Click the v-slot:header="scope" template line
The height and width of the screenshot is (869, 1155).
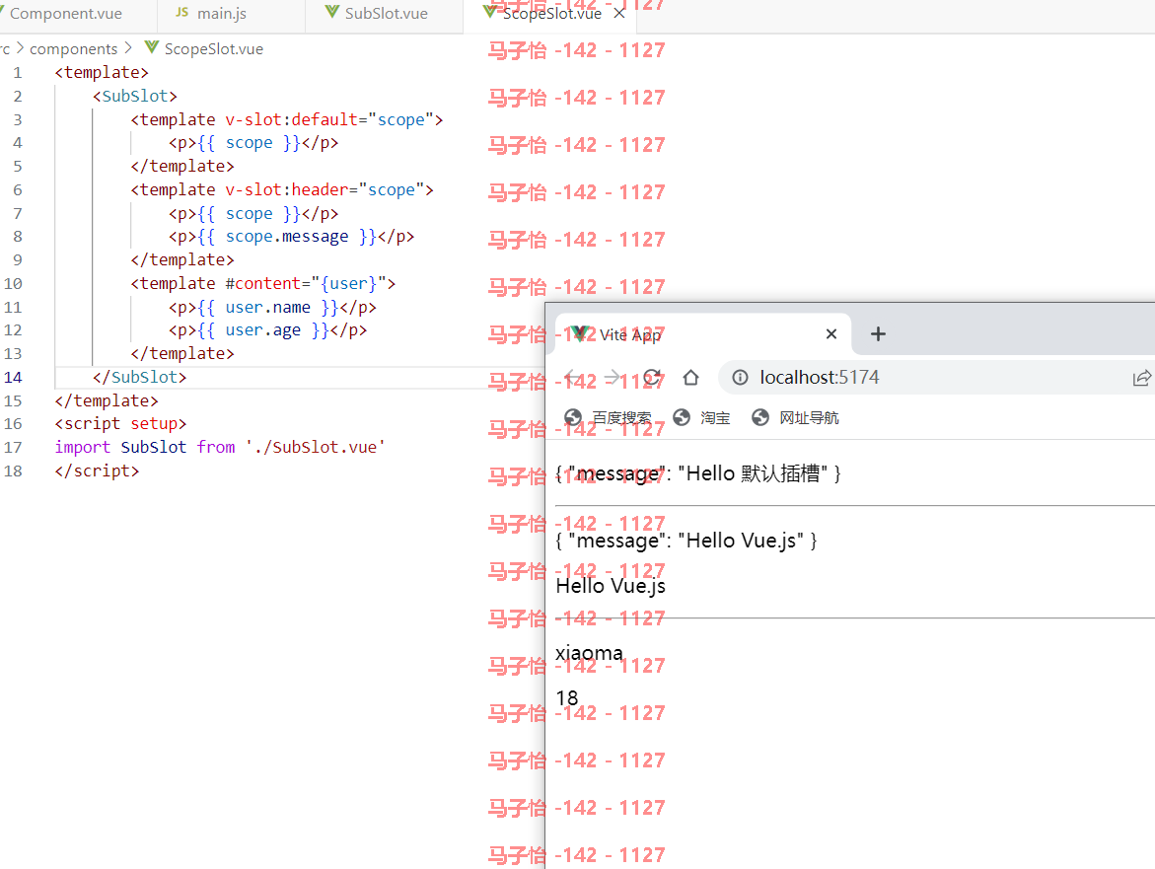point(282,190)
